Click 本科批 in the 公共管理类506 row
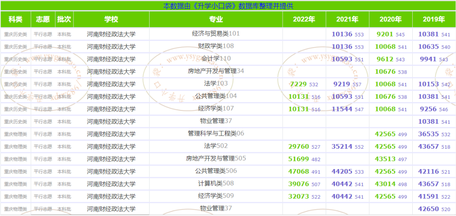Screen dimensions: 456x216 point(64,171)
